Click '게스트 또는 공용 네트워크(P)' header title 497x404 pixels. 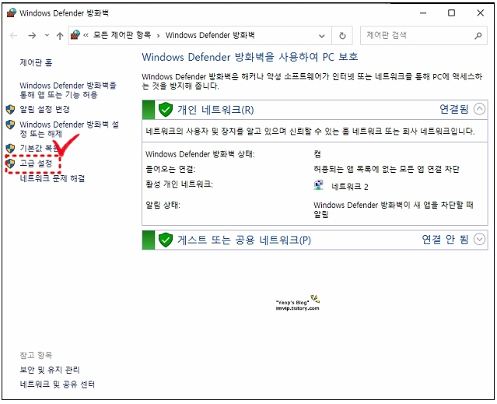click(244, 240)
